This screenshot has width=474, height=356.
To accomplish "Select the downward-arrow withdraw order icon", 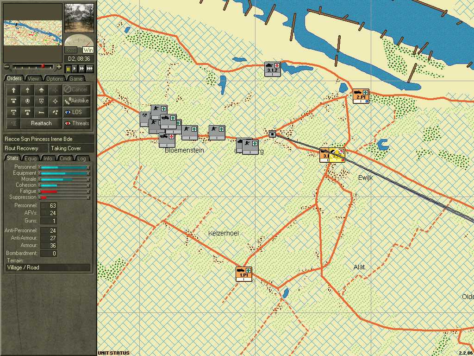I will tap(27, 101).
